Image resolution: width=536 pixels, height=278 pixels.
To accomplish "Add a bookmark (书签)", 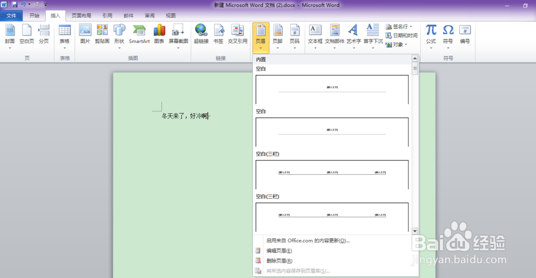I will click(218, 34).
